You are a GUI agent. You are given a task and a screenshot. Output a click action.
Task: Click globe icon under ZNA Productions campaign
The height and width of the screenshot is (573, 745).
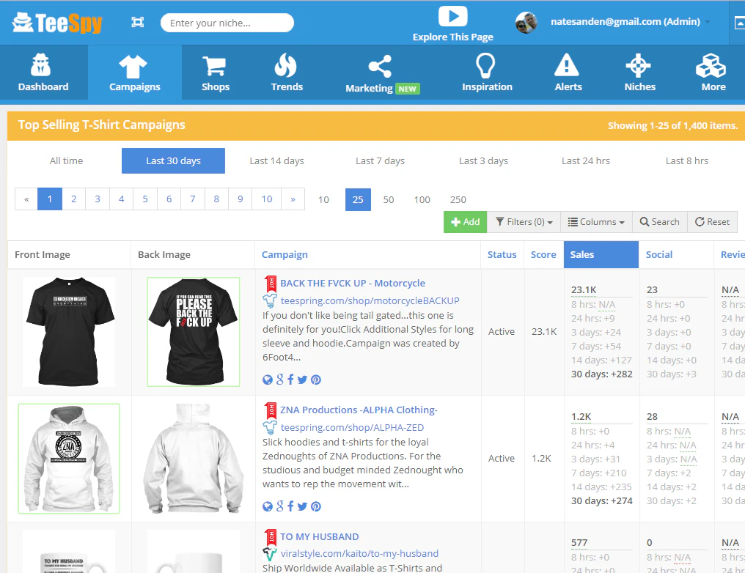(268, 506)
